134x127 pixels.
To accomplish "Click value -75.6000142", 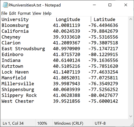I will coord(103,101).
